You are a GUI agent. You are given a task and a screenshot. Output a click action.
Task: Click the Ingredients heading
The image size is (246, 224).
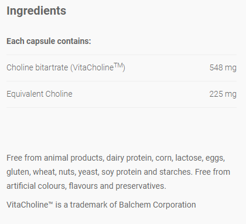tap(36, 11)
